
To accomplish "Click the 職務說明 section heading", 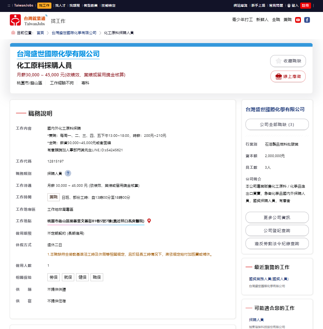I will point(40,113).
